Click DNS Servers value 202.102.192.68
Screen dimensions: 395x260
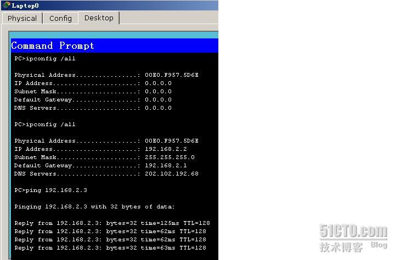click(172, 173)
